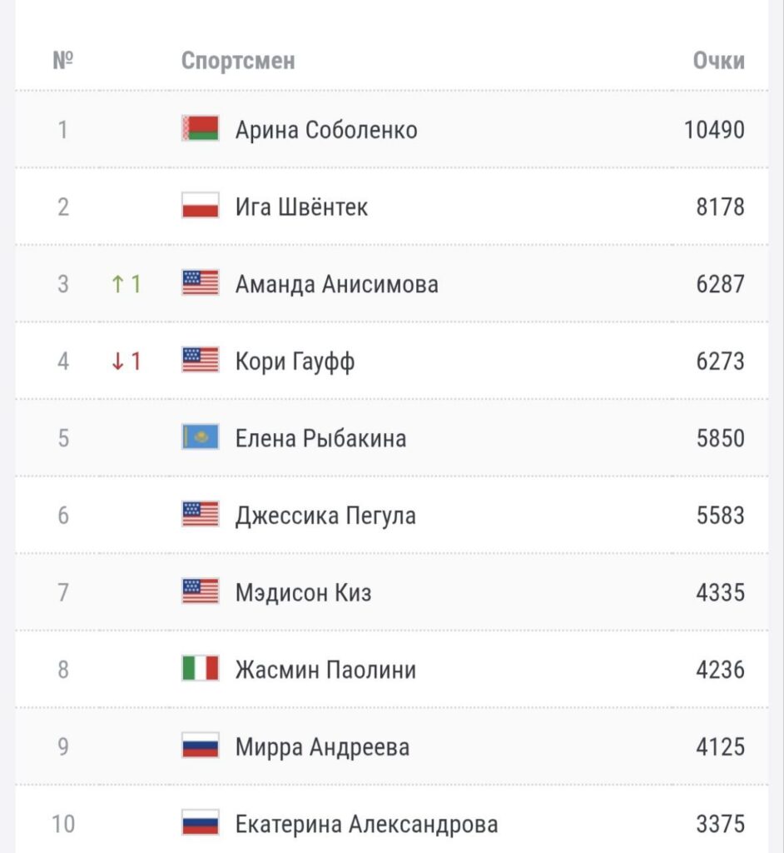Viewport: 784px width, 853px height.
Task: Click the Poland flag beside Ига Швёнтек
Action: tap(200, 207)
